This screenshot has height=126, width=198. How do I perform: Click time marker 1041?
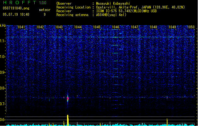click(21, 27)
